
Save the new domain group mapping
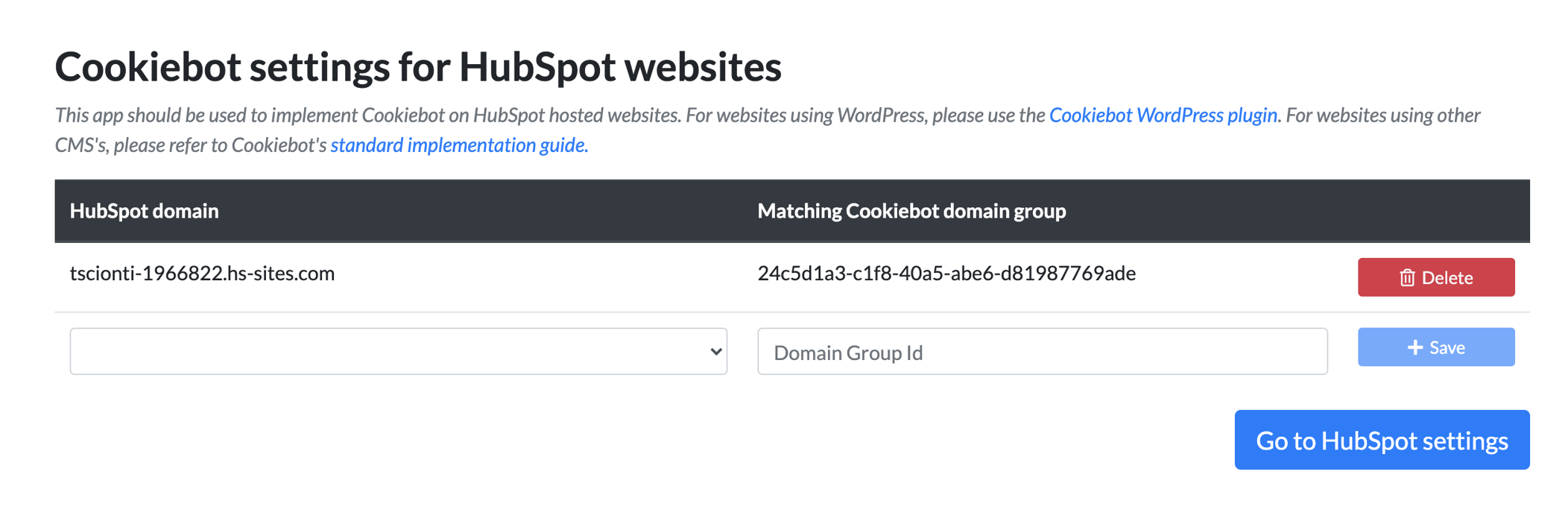tap(1436, 347)
